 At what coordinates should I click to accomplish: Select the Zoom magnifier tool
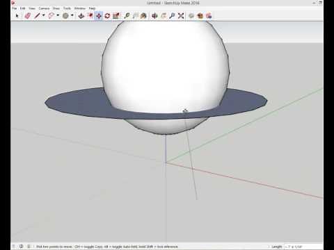[172, 16]
